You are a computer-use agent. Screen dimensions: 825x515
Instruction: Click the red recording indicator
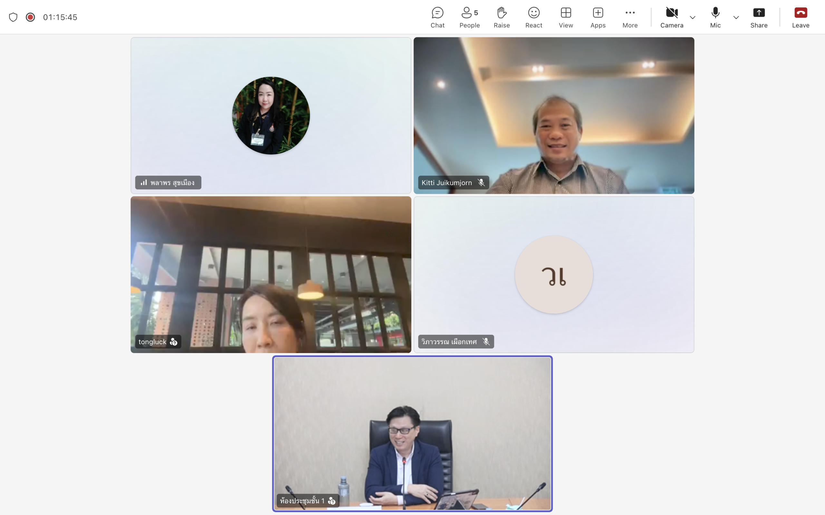click(x=30, y=17)
